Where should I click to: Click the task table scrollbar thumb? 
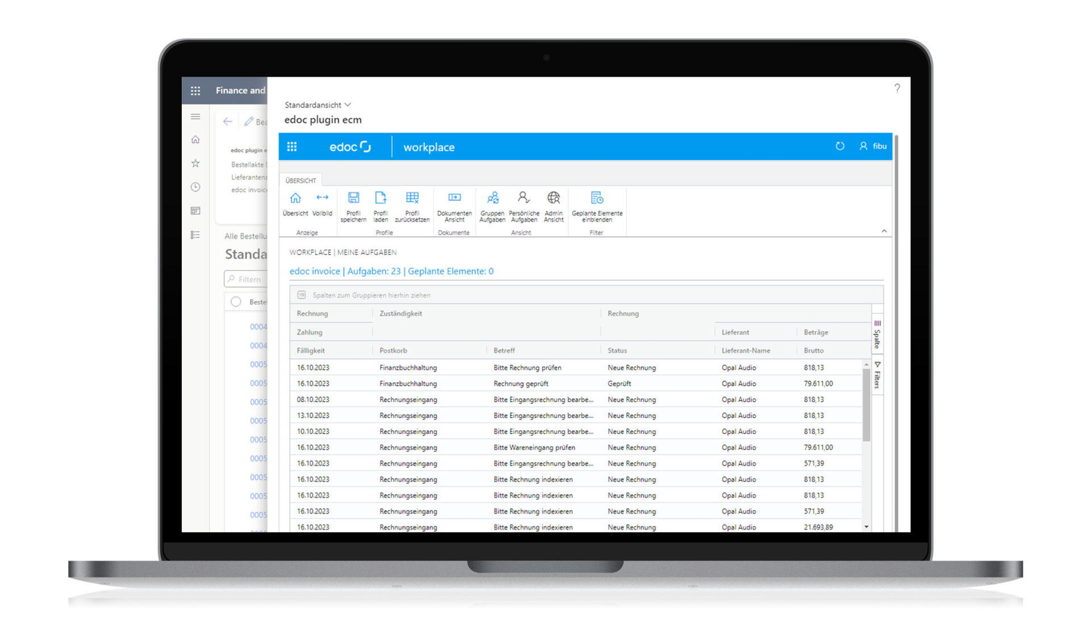tap(866, 404)
